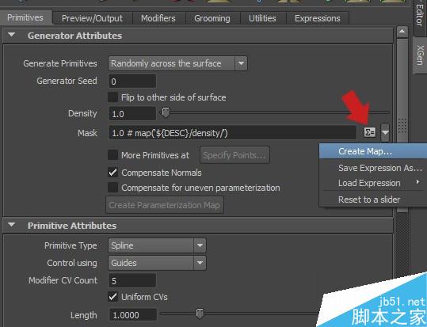Open the Generate Primitives dropdown
This screenshot has height=327, width=427.
tap(177, 63)
